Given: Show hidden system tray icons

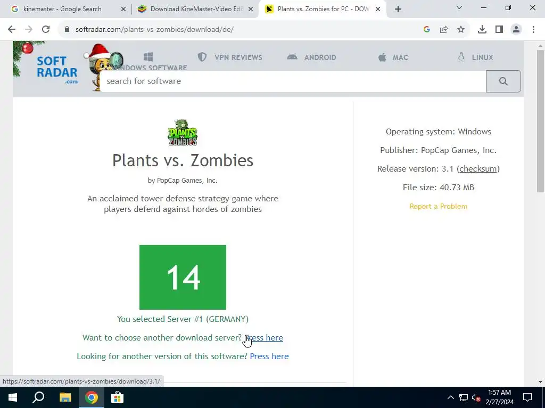Looking at the screenshot, I should click(x=450, y=397).
